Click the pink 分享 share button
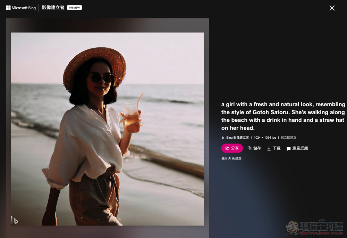 232,148
